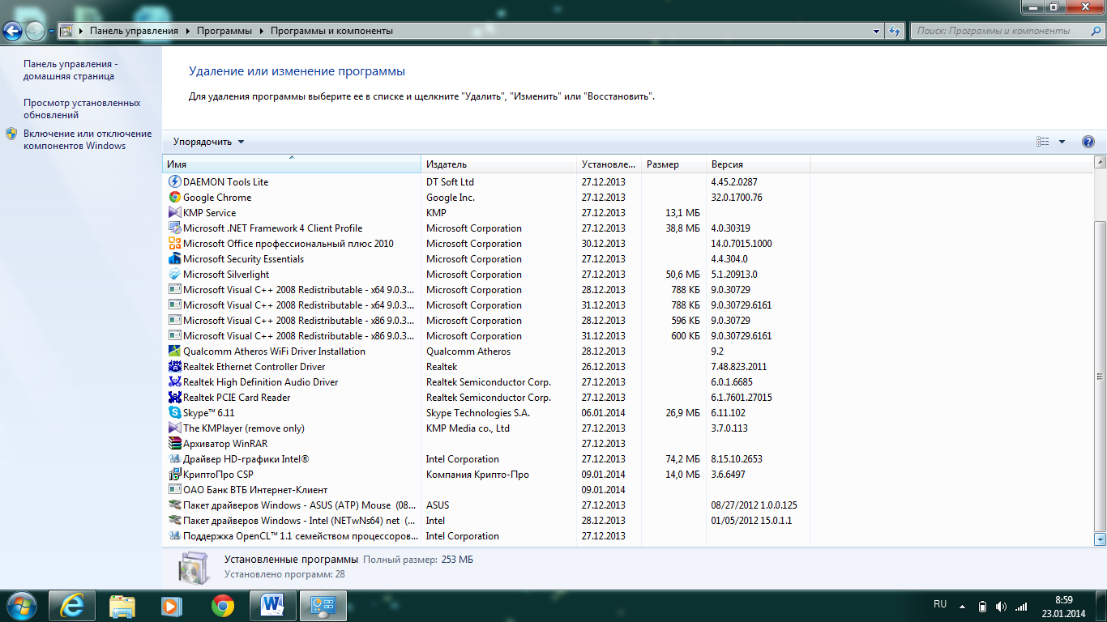
Task: Click Панель управления breadcrumb segment
Action: tap(134, 31)
